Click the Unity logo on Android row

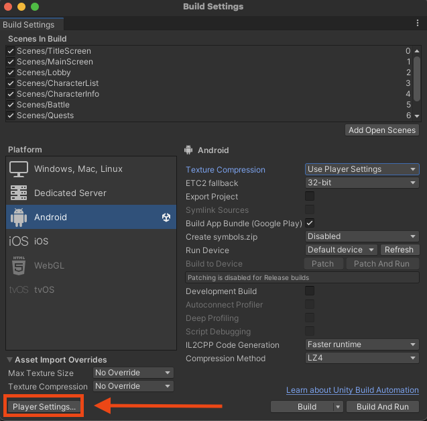coord(166,217)
